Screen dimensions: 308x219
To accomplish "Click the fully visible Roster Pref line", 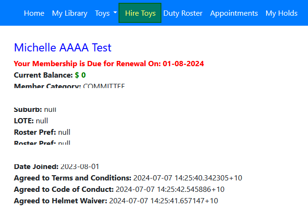I will click(x=42, y=132).
